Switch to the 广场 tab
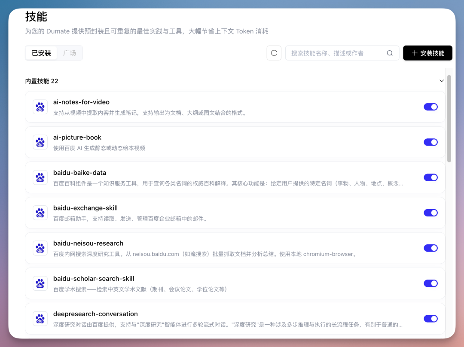The image size is (464, 347). click(70, 53)
